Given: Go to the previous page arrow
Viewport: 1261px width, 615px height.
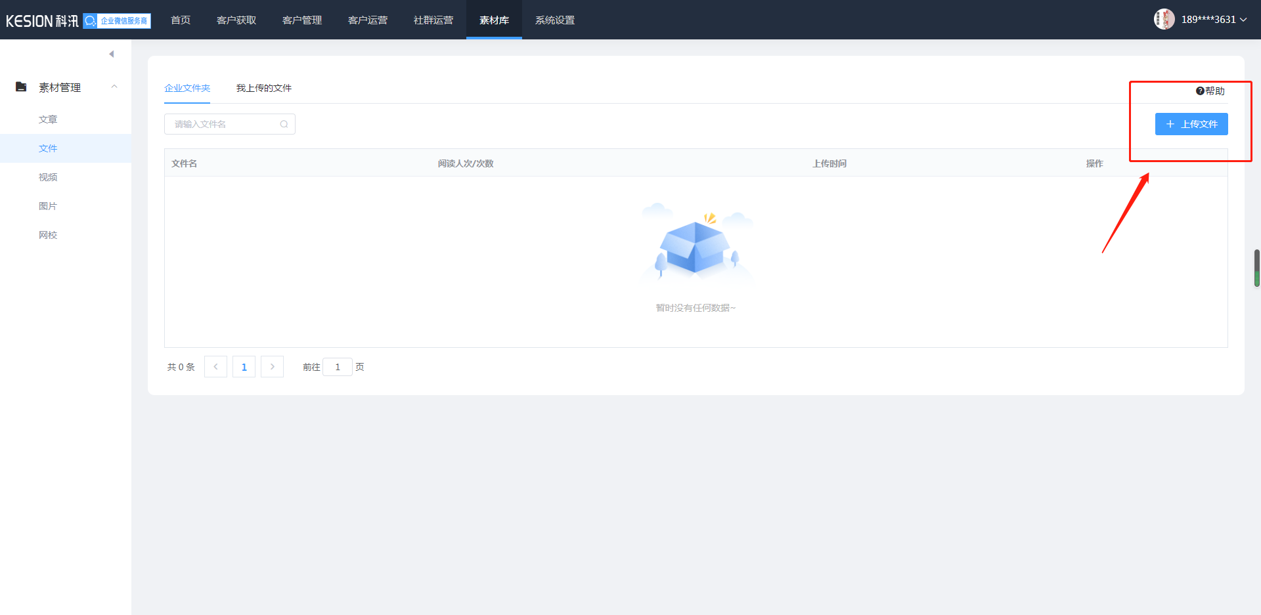Looking at the screenshot, I should (x=215, y=367).
